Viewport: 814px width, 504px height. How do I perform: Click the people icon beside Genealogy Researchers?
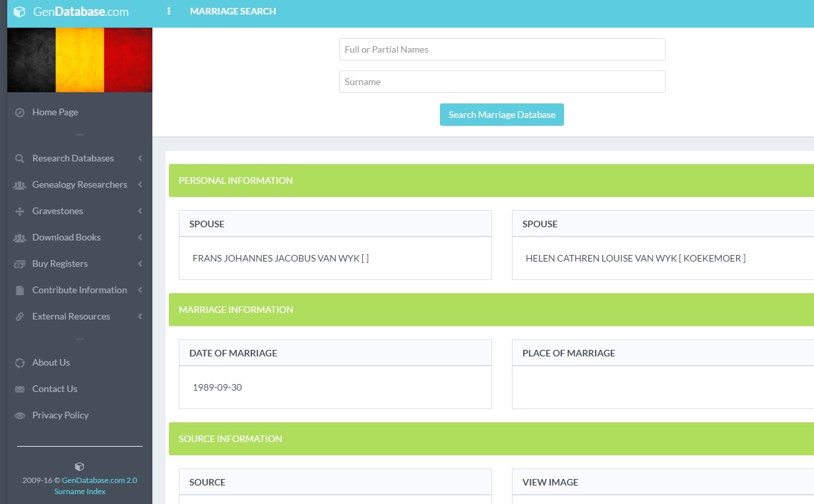(20, 185)
